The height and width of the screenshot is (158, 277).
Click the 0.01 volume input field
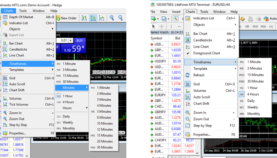[62, 41]
